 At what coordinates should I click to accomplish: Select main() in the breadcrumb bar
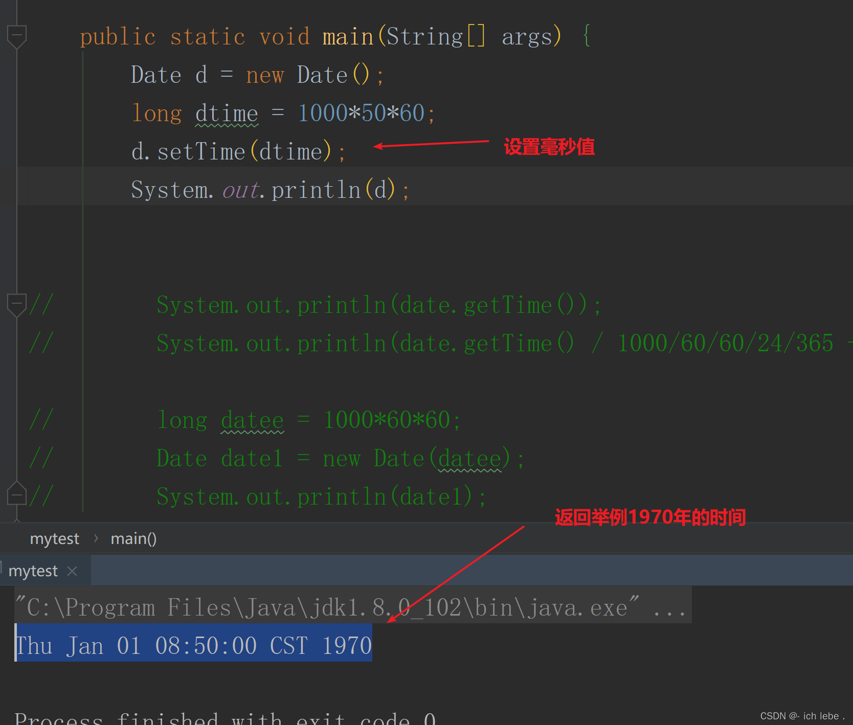coord(133,538)
